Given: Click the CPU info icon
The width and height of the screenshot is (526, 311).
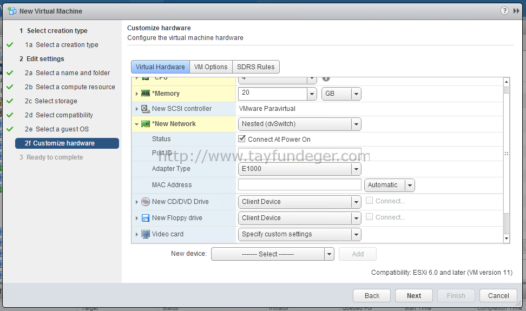Looking at the screenshot, I should pos(326,79).
